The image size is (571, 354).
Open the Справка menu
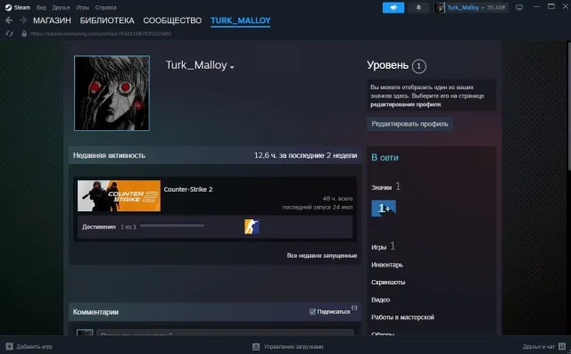pyautogui.click(x=105, y=7)
